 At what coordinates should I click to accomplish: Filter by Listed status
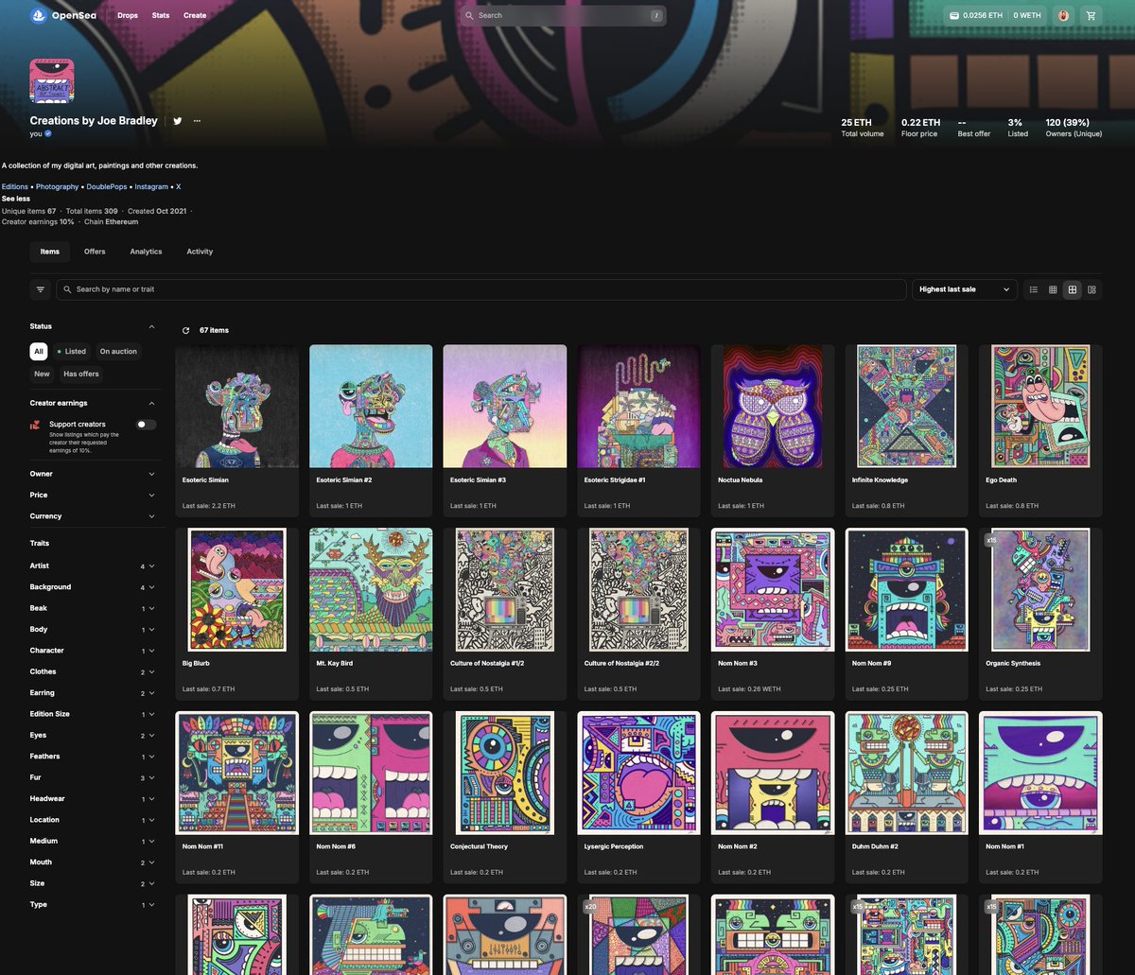(x=71, y=351)
